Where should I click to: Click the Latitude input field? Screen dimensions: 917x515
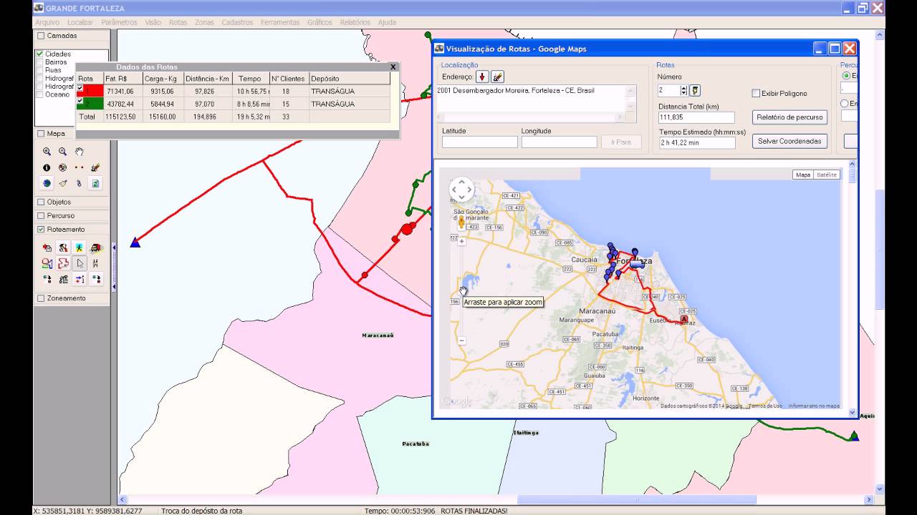pyautogui.click(x=479, y=142)
